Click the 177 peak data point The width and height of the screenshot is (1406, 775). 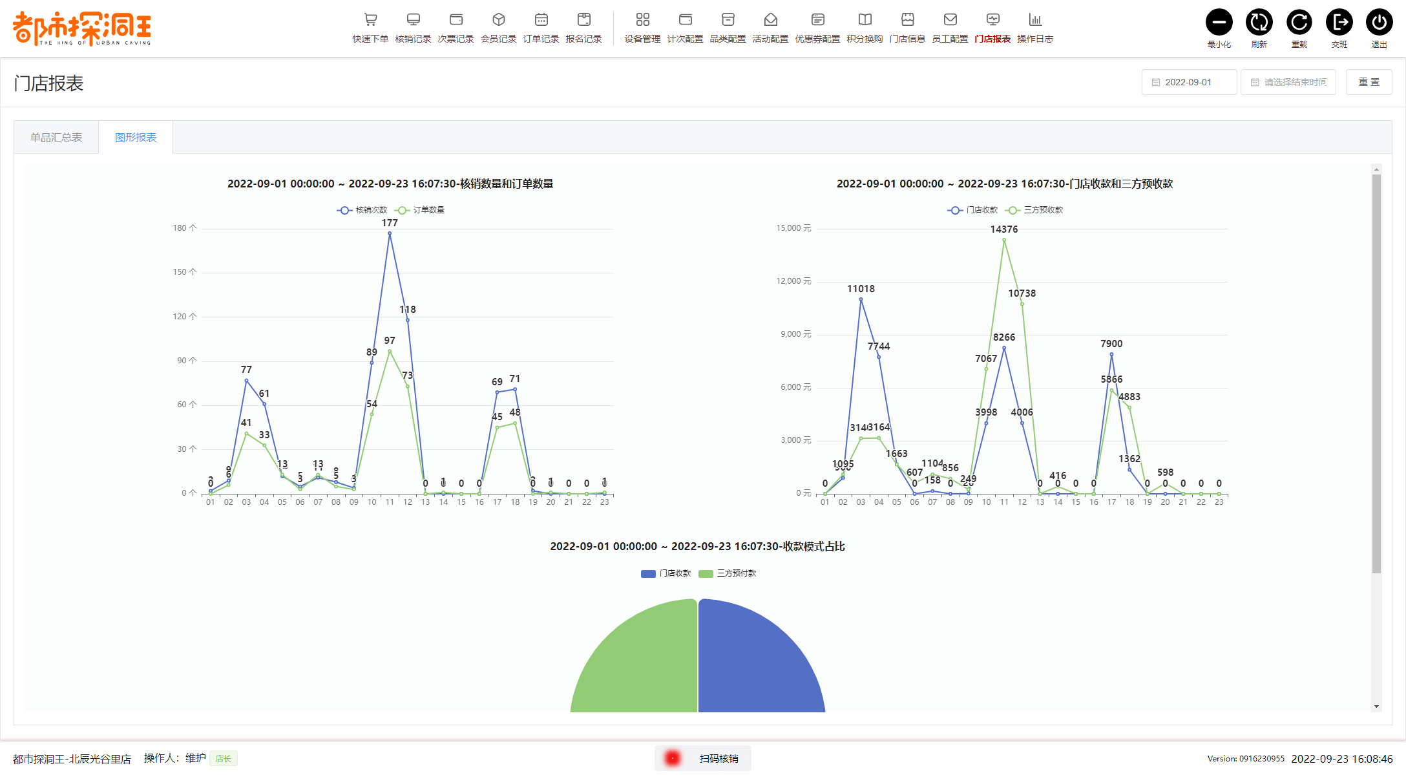click(390, 233)
